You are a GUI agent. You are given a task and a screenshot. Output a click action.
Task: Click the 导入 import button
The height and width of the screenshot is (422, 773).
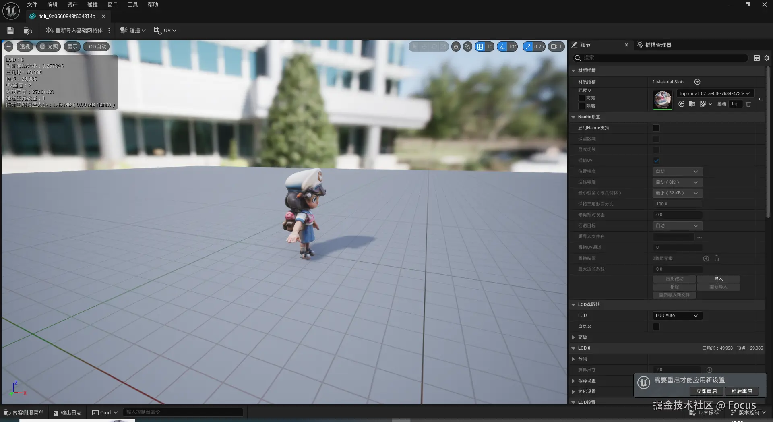coord(718,279)
